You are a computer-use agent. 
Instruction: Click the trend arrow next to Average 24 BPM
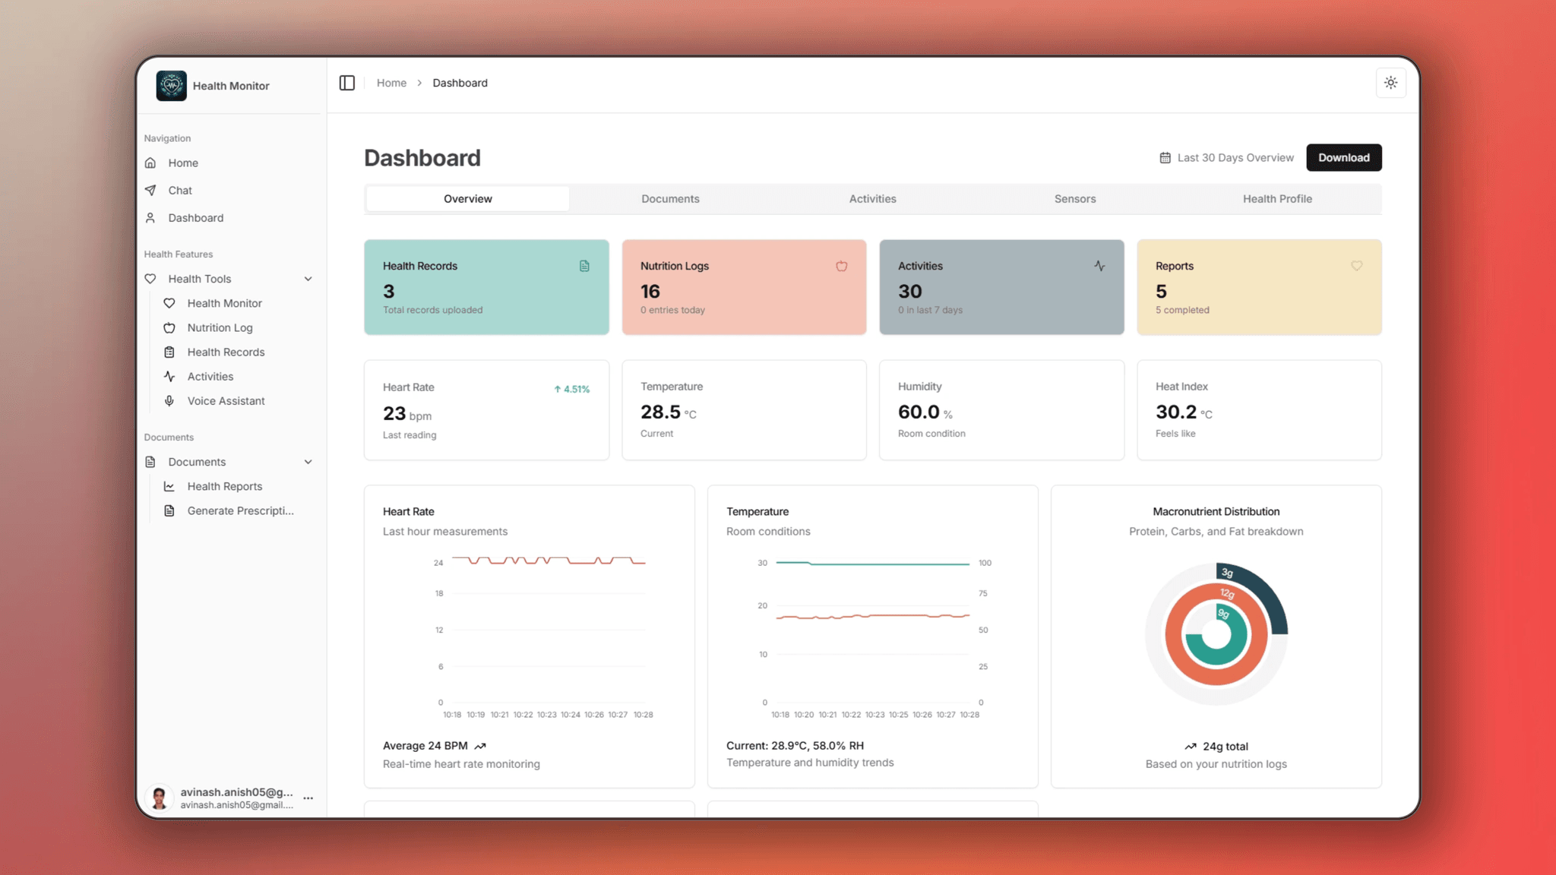480,746
